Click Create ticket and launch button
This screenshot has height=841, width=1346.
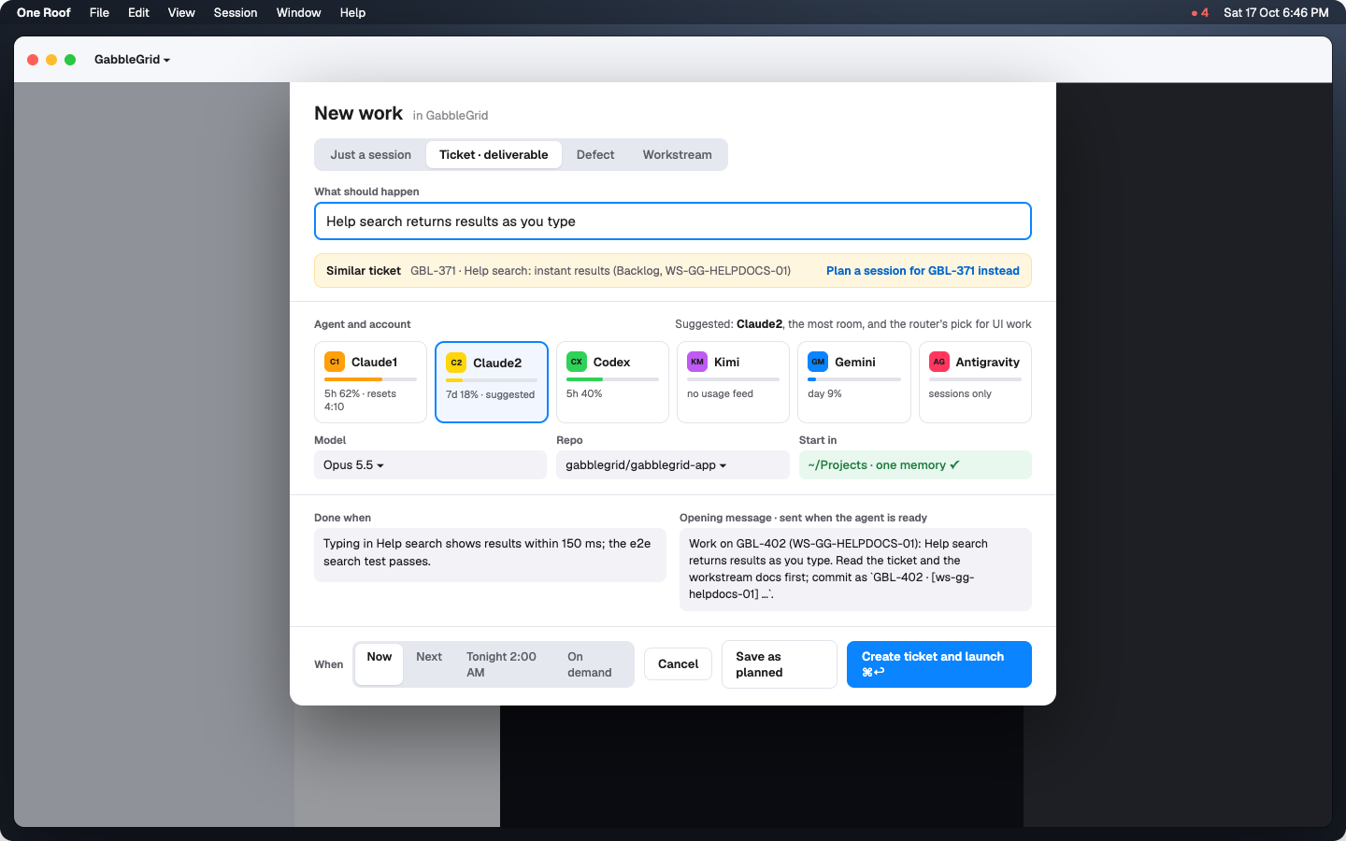939,664
